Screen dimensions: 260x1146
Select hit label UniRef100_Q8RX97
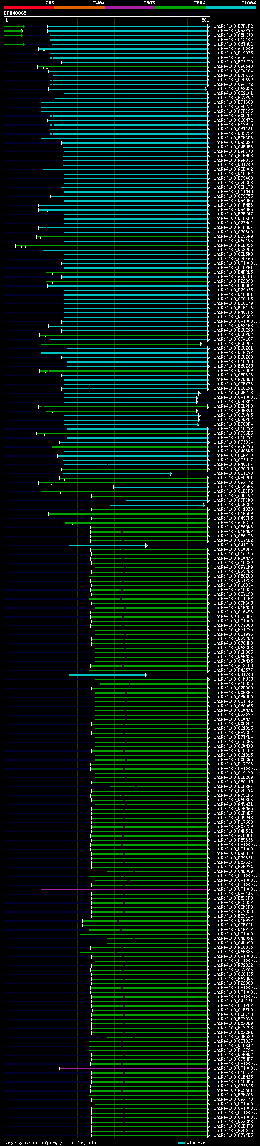[x=233, y=353]
